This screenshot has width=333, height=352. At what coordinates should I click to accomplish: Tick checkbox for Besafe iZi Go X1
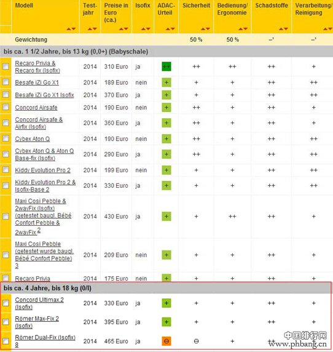click(x=6, y=82)
